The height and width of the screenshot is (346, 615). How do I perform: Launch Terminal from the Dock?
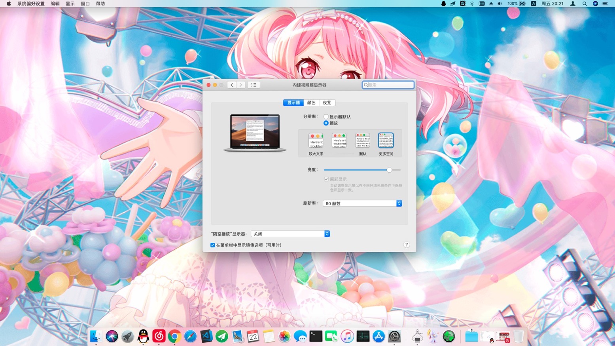316,336
